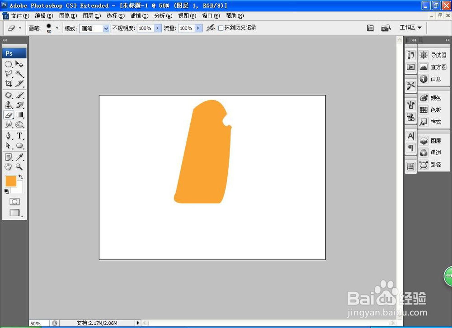Open the Channels panel
This screenshot has width=452, height=328.
click(x=433, y=152)
